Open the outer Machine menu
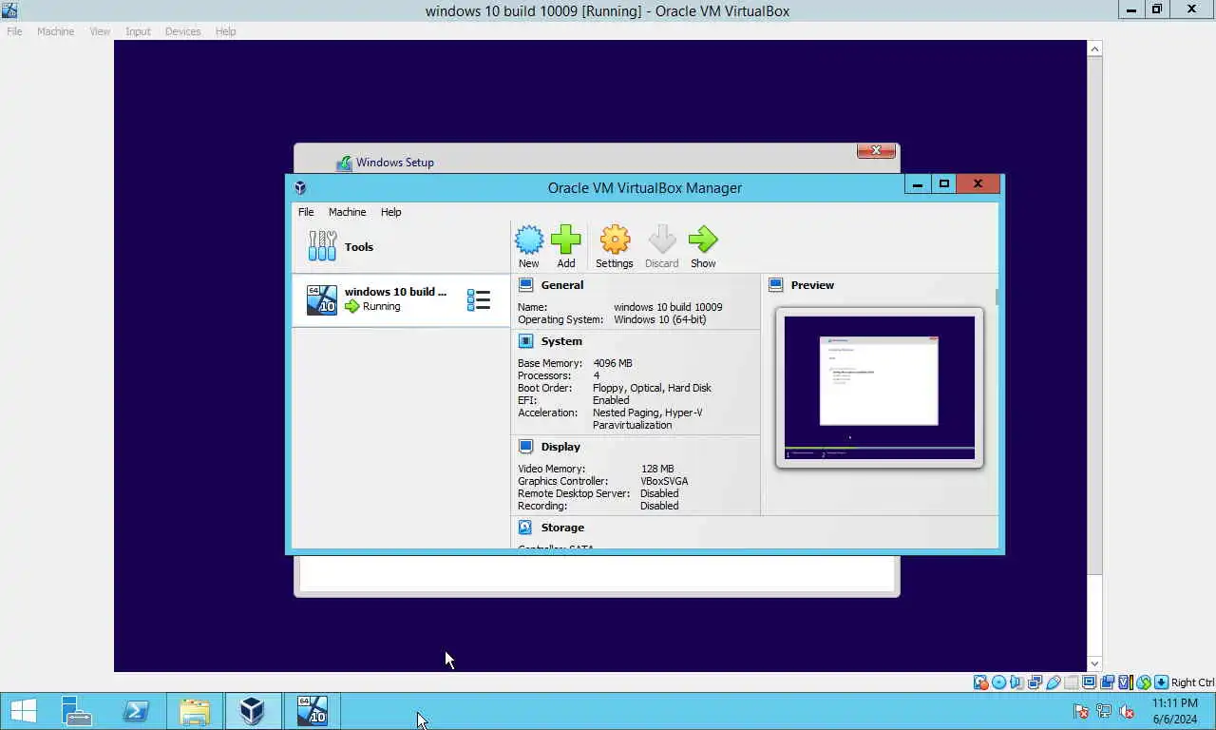 pos(55,31)
